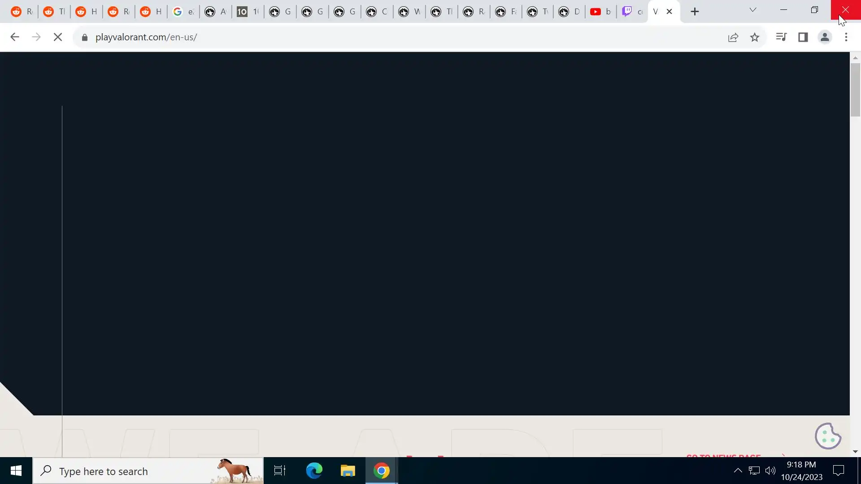Toggle the volume icon in tray
861x484 pixels.
click(770, 470)
